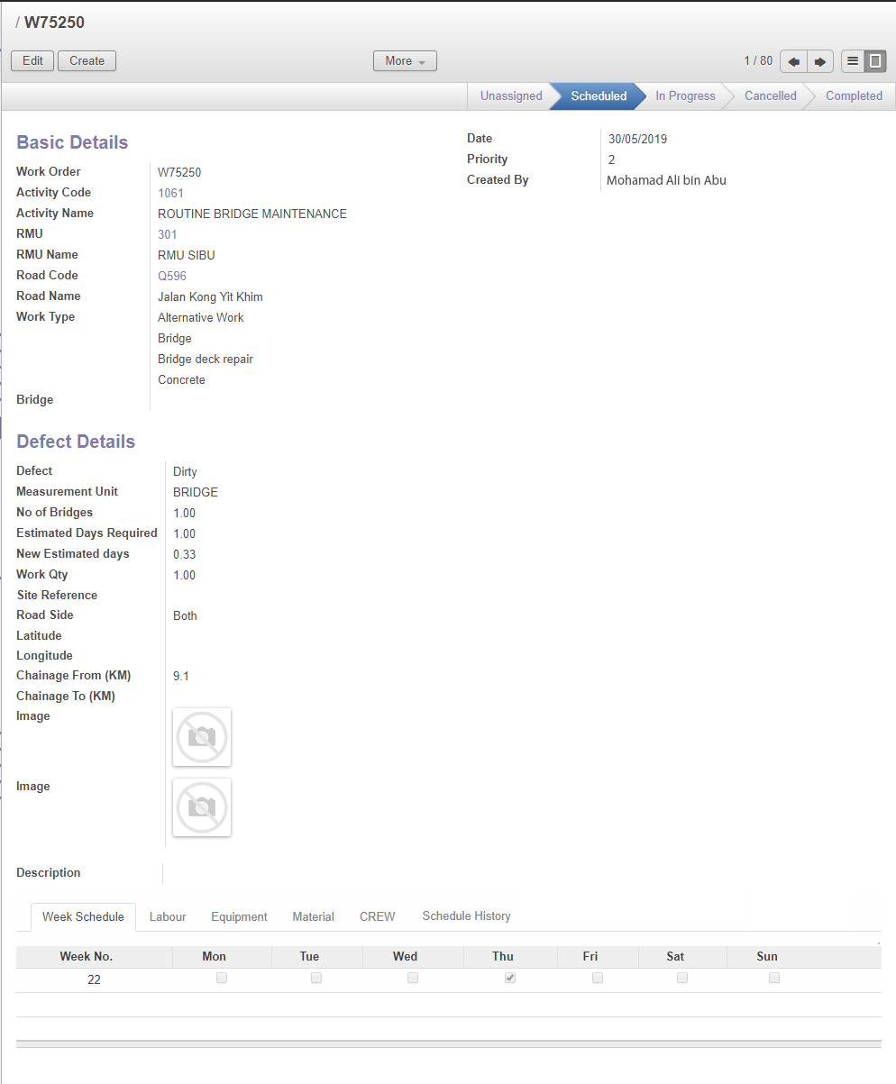Uncheck the Thursday checkbox for week 22

click(510, 978)
